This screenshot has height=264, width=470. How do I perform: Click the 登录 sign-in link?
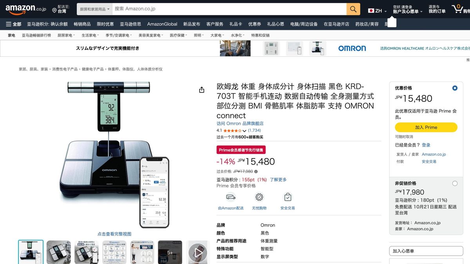pos(426,145)
